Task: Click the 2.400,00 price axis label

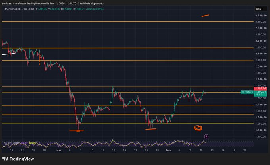Action: (x=261, y=16)
